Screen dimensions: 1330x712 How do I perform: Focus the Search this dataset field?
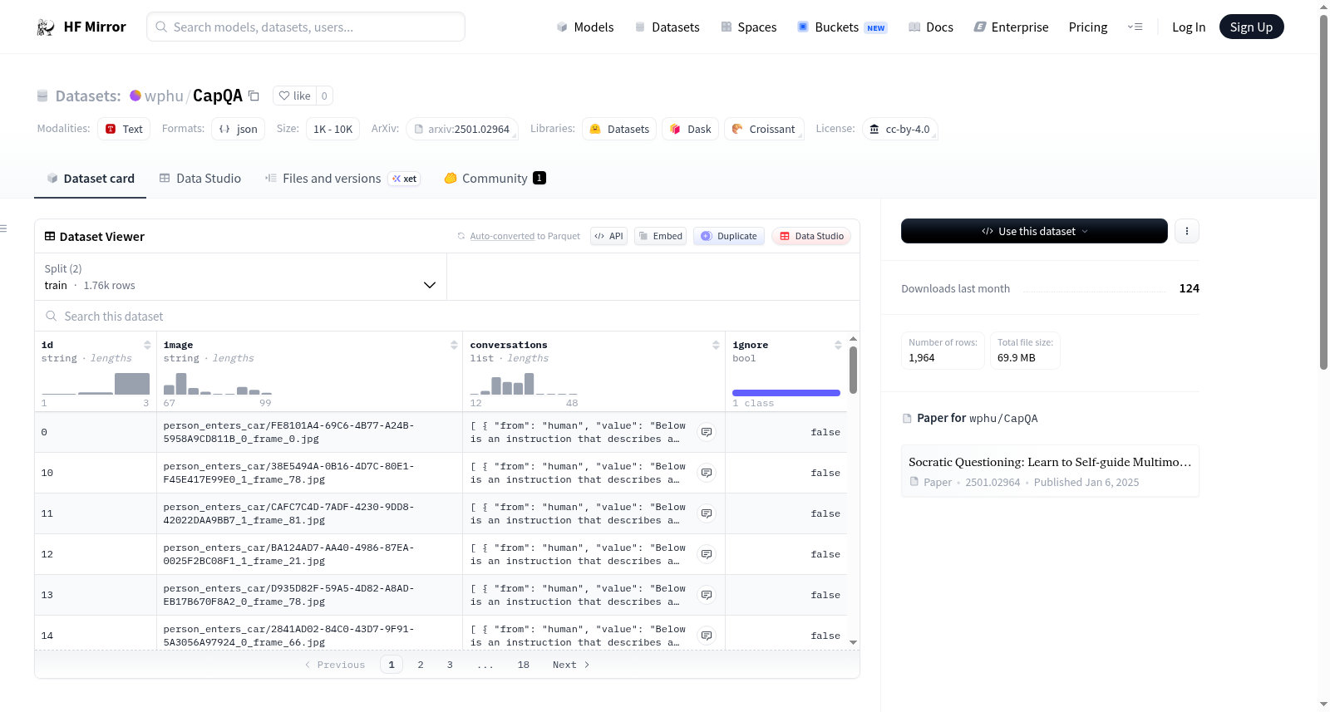click(447, 317)
